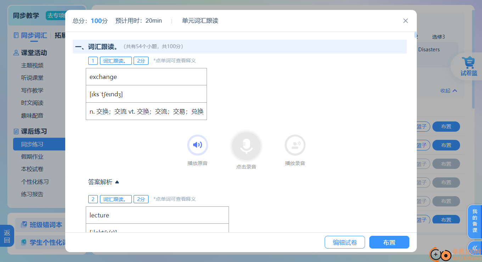Open 写作教学 menu item

point(32,90)
